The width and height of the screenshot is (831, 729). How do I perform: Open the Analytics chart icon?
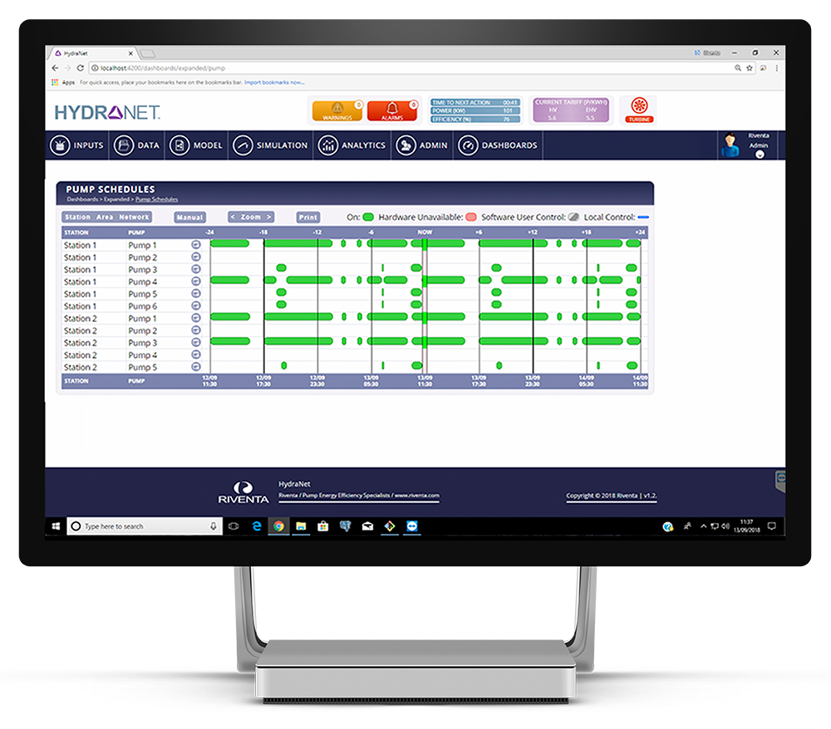[x=327, y=145]
